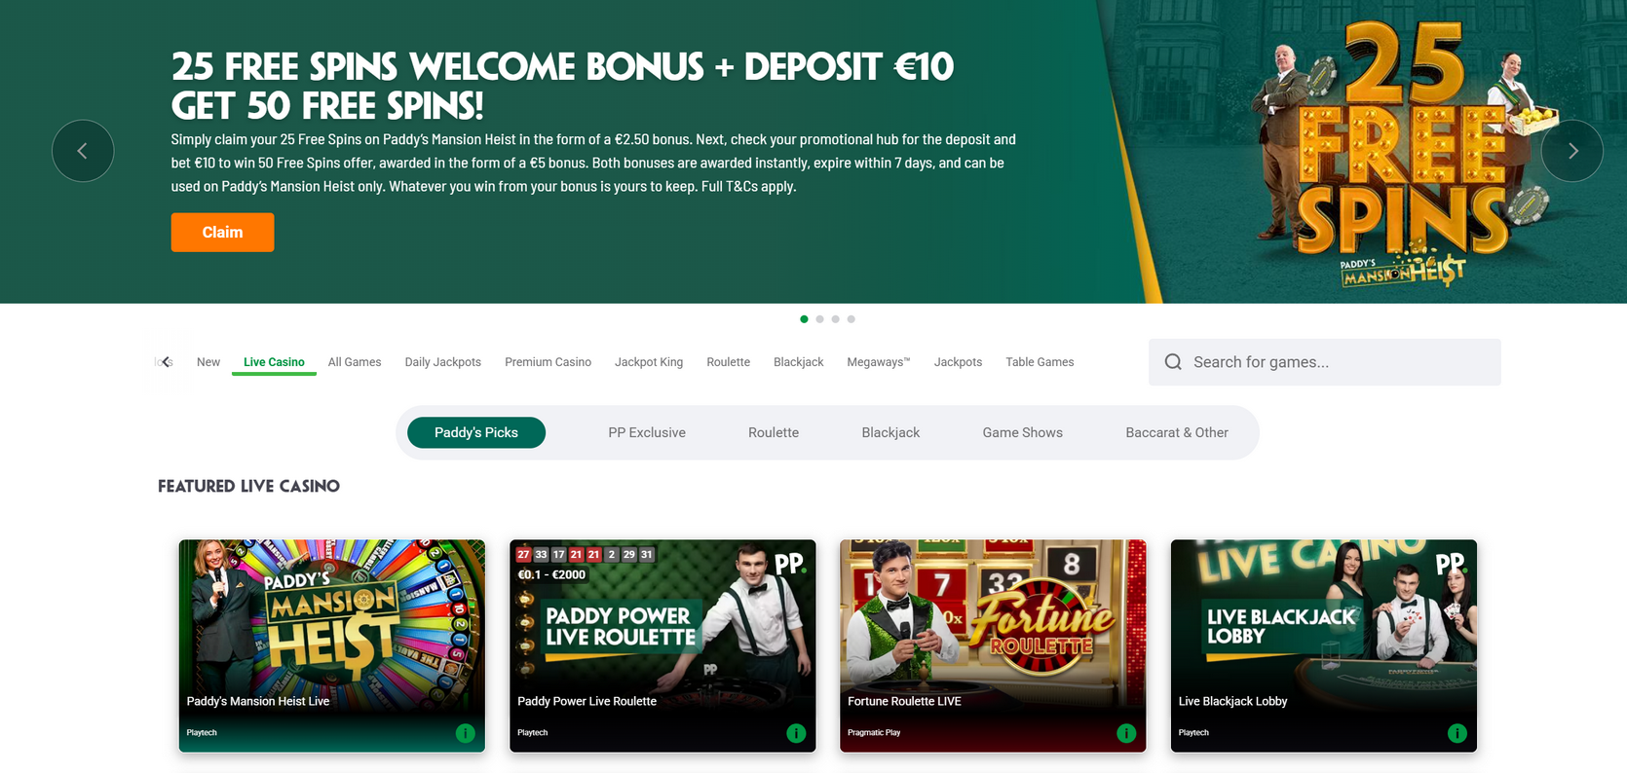Image resolution: width=1627 pixels, height=773 pixels.
Task: Select the second carousel dot indicator
Action: (819, 319)
